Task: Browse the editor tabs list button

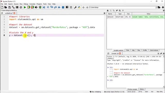Action: (2, 13)
